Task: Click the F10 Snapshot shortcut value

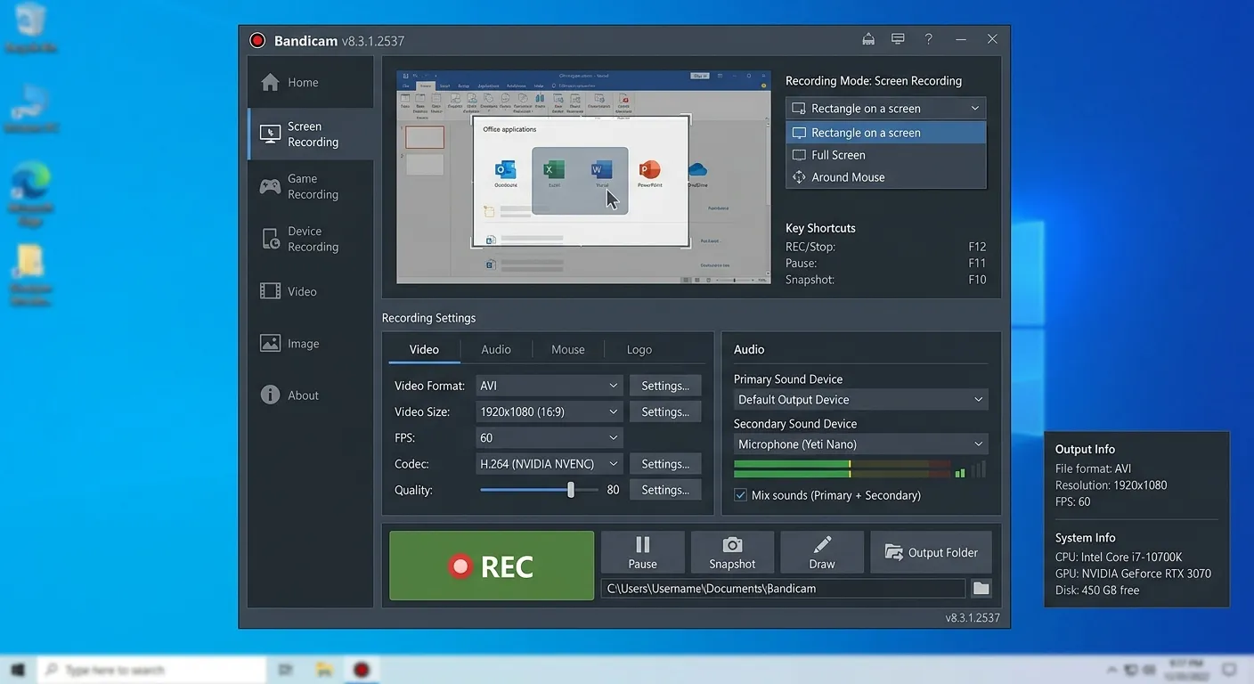Action: coord(977,280)
